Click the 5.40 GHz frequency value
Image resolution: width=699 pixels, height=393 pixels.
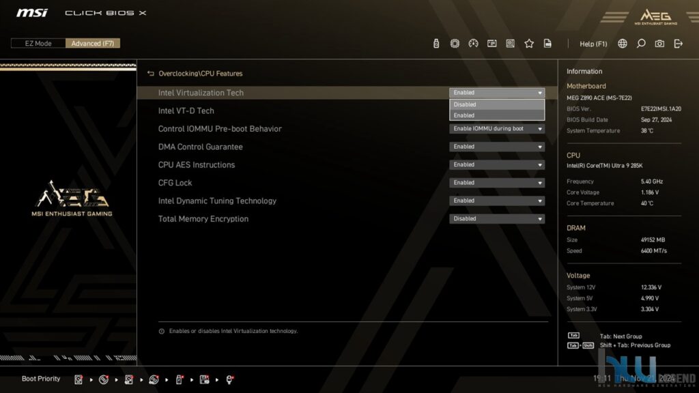[x=652, y=181]
